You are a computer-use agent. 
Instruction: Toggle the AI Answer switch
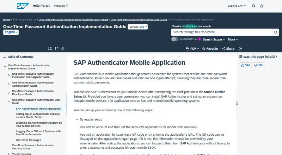(x=174, y=39)
